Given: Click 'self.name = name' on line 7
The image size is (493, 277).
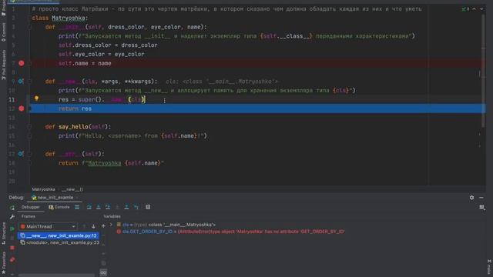Looking at the screenshot, I should 85,63.
